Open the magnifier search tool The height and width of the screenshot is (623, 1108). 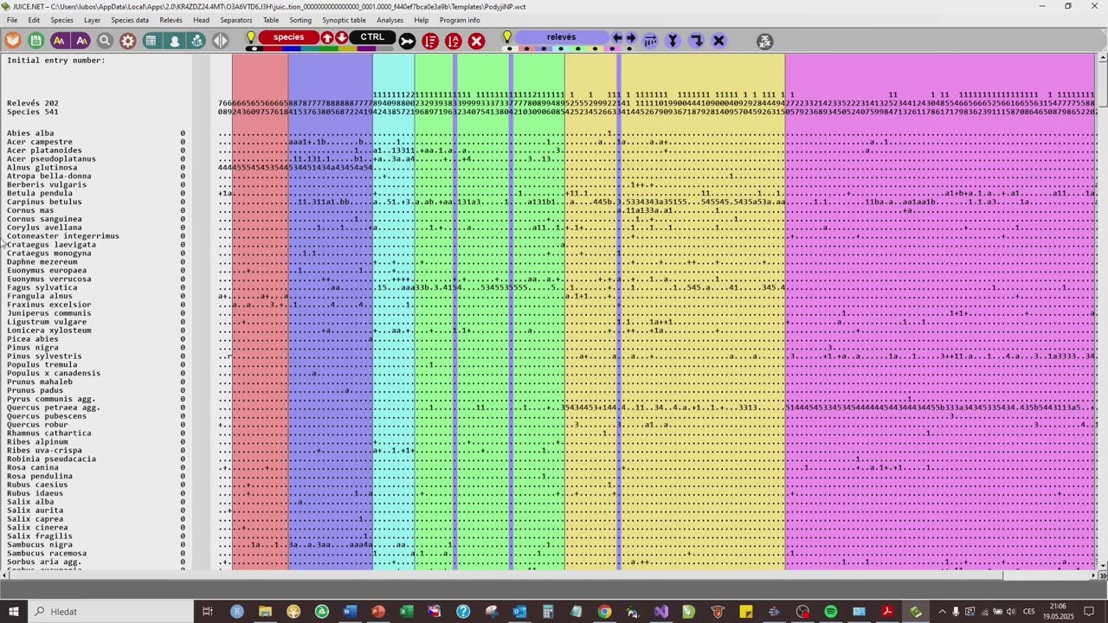[x=105, y=41]
